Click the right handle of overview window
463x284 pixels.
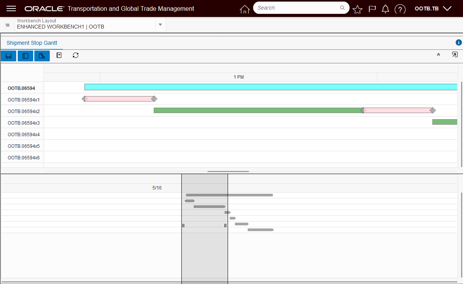[225, 225]
